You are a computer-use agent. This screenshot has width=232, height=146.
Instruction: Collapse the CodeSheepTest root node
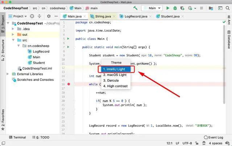(8, 23)
